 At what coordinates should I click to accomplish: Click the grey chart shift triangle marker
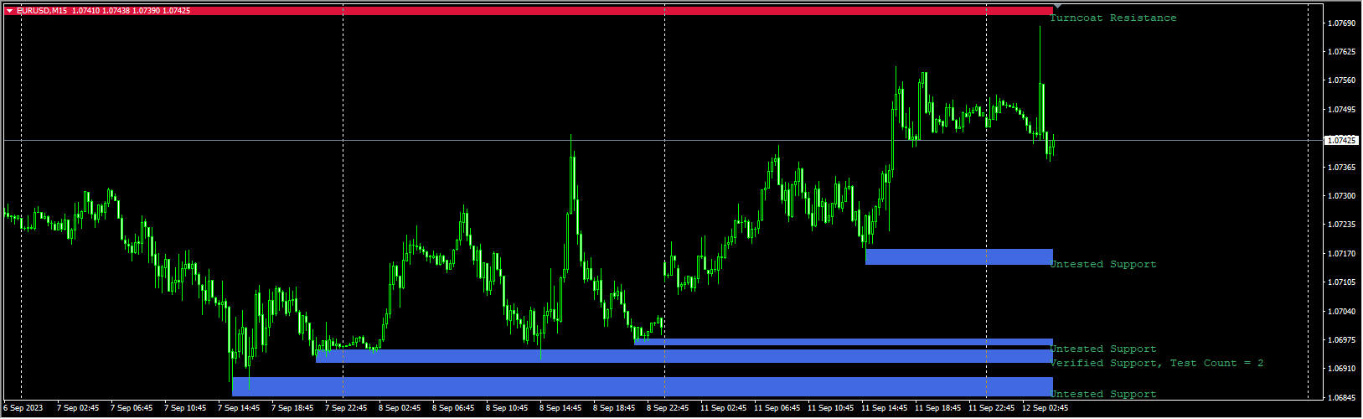click(x=1057, y=7)
